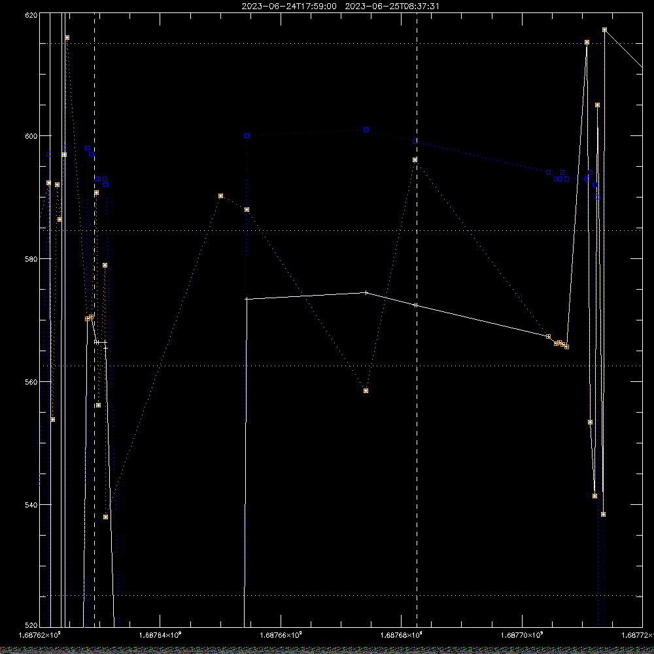654x654 pixels.
Task: Click the start timestamp 2023-06-24T17:59:00 in title
Action: click(x=289, y=7)
